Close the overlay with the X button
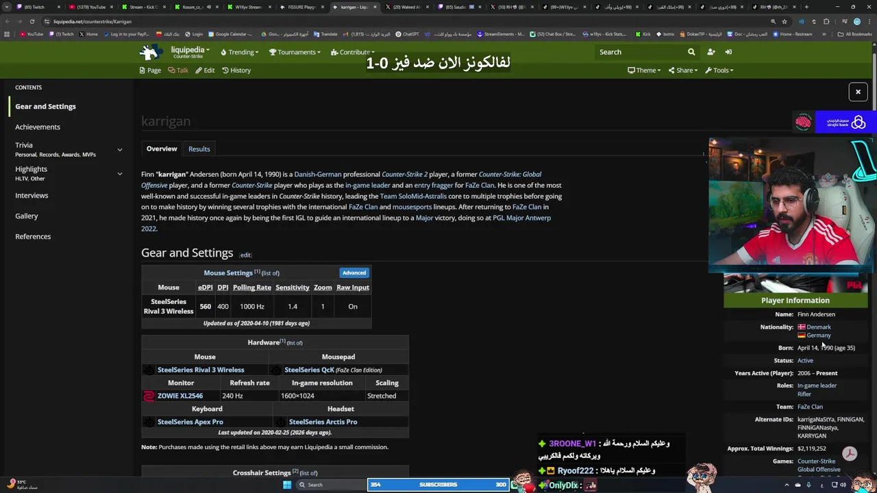The height and width of the screenshot is (493, 877). point(858,92)
